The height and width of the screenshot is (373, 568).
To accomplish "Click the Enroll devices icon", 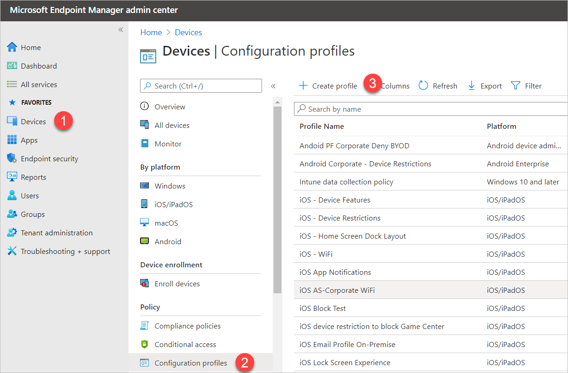I will (145, 284).
